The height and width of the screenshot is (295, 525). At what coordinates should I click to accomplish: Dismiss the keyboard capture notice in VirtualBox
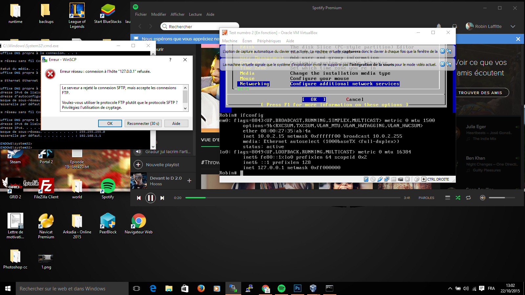pyautogui.click(x=442, y=51)
